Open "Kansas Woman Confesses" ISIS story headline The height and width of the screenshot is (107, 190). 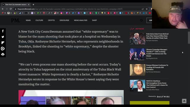click(157, 67)
